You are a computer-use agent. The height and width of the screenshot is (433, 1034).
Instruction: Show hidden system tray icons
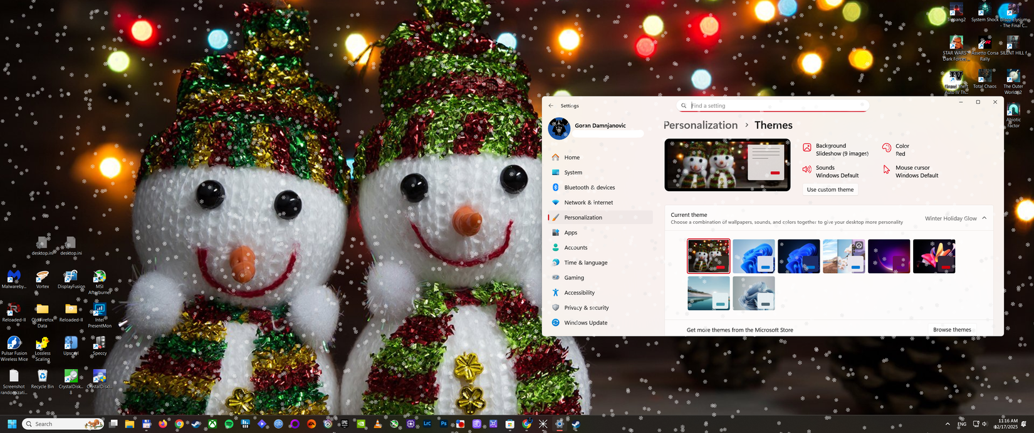947,424
